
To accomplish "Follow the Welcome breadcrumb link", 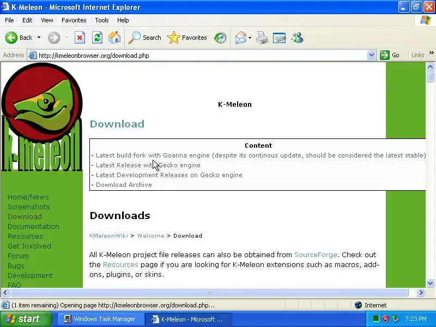I will tap(151, 236).
